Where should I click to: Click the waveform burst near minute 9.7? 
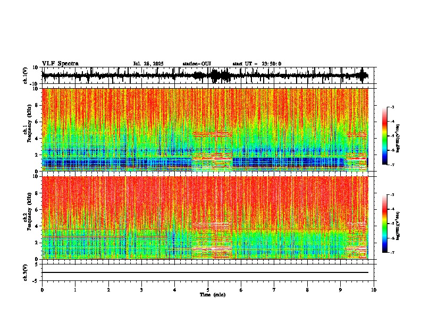click(363, 75)
